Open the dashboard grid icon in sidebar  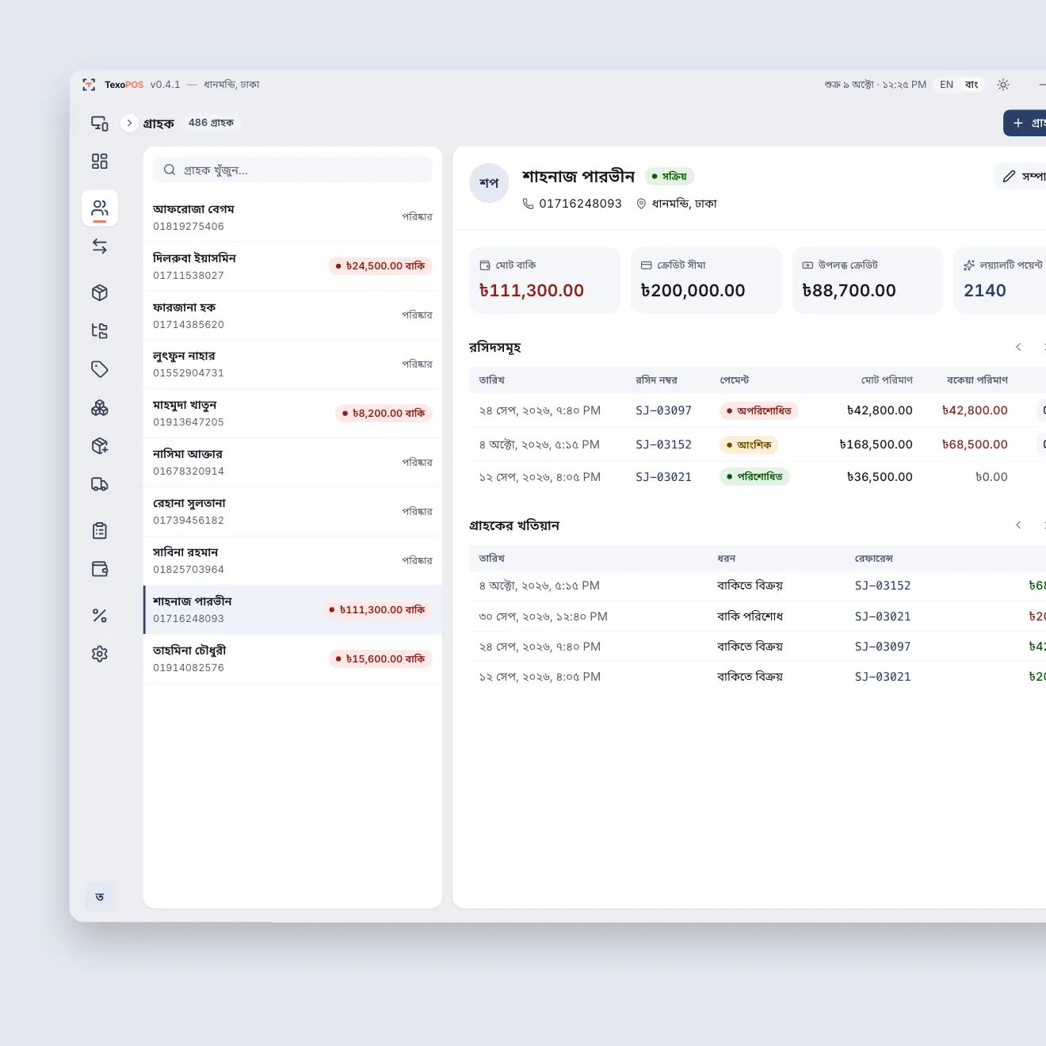[100, 162]
